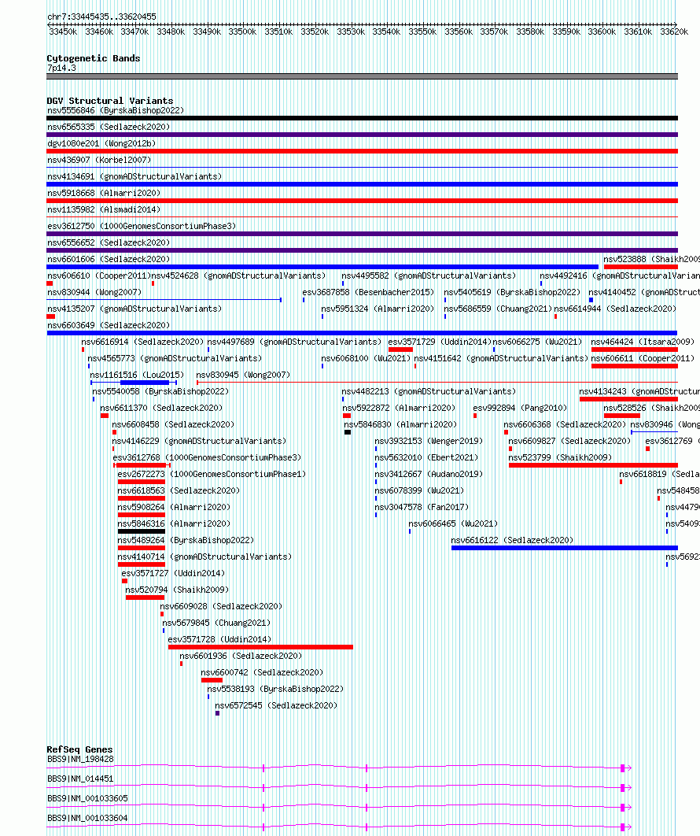
Task: Click the long blue bar of nsv6601606
Action: 322,267
